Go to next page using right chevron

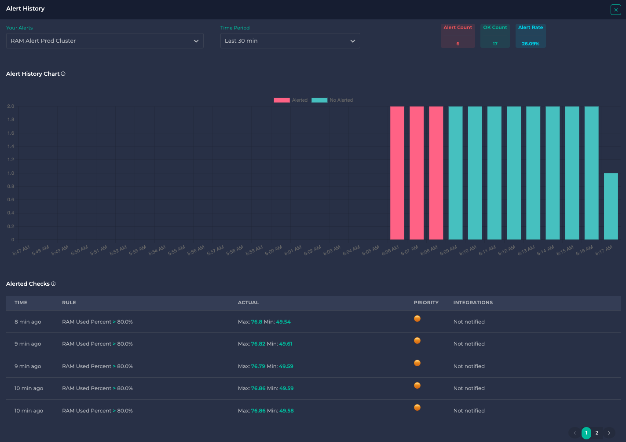609,433
